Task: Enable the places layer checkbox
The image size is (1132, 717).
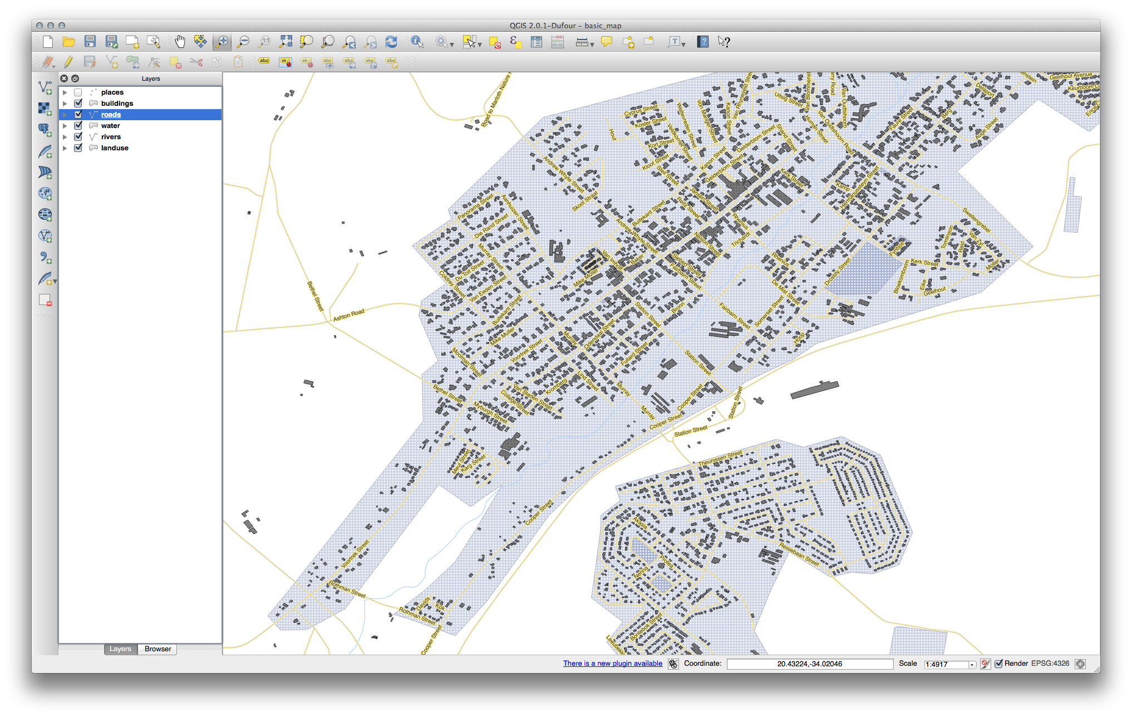Action: [78, 92]
